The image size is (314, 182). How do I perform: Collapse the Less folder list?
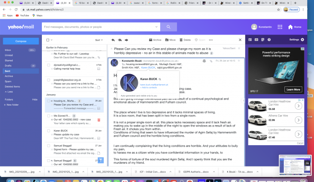point(9,91)
